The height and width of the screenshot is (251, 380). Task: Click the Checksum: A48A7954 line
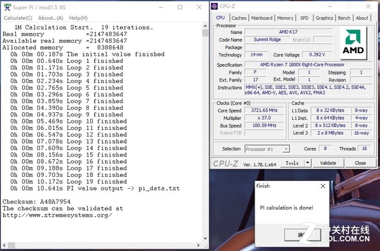(x=36, y=202)
